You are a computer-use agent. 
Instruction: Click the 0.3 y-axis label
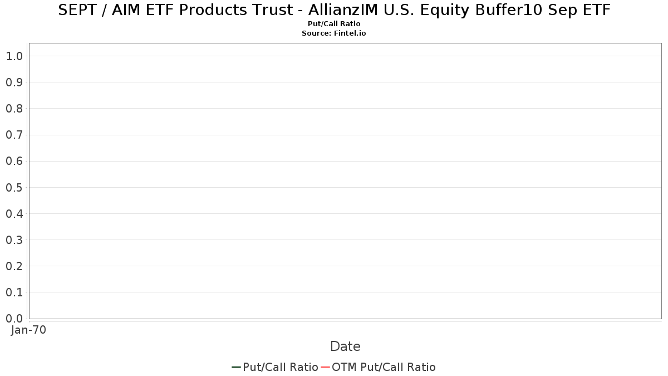coord(14,240)
